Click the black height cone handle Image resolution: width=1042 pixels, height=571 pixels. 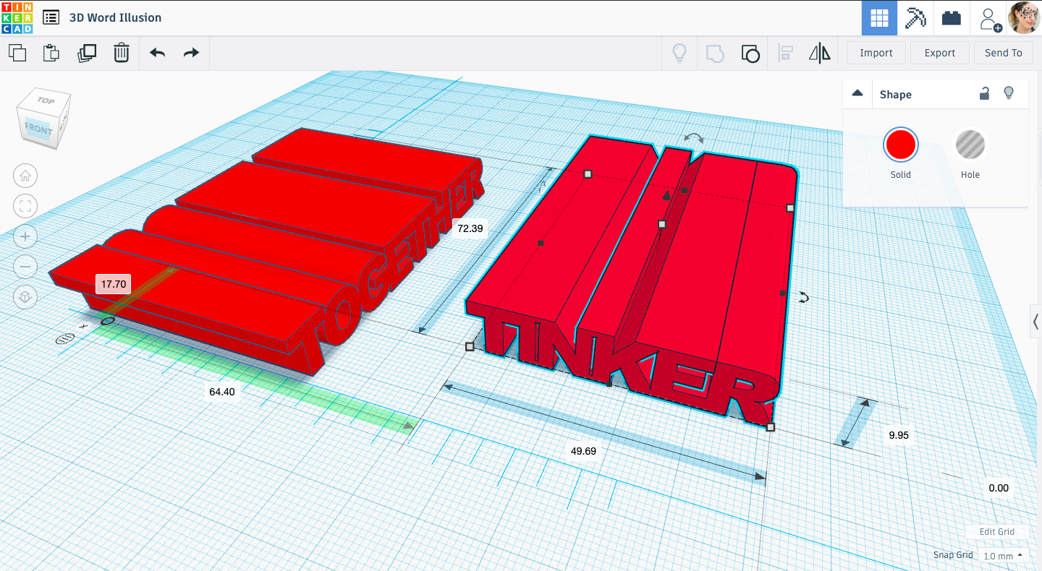tap(666, 195)
